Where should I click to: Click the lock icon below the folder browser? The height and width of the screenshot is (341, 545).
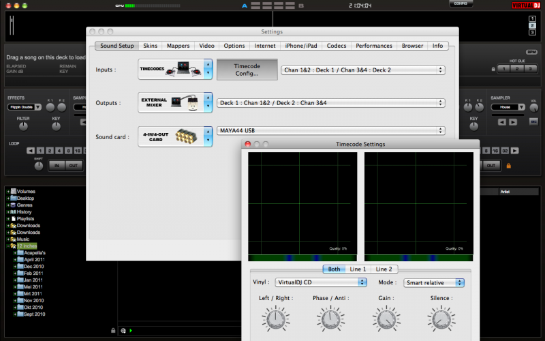[113, 330]
